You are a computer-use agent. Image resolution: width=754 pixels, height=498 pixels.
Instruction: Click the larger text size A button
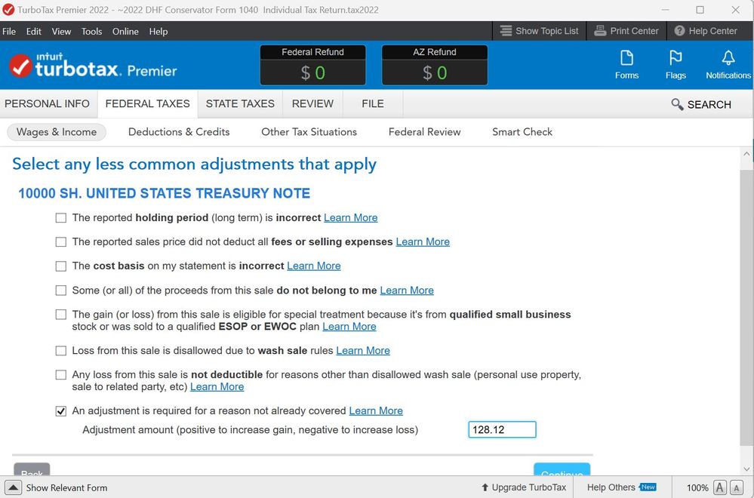point(720,487)
